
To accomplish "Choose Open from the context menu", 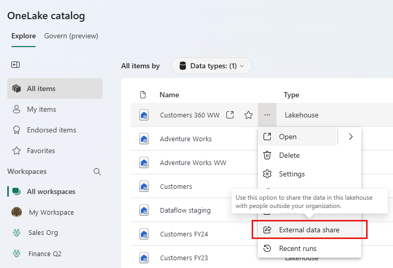I will (297, 137).
